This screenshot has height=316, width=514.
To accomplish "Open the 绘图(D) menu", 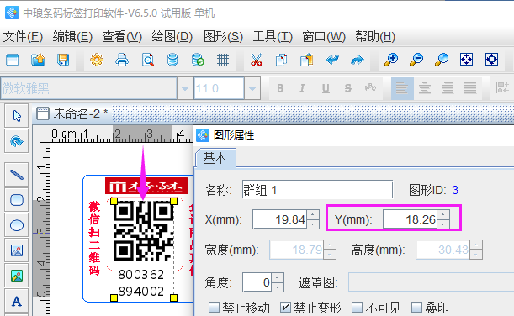I will (172, 37).
